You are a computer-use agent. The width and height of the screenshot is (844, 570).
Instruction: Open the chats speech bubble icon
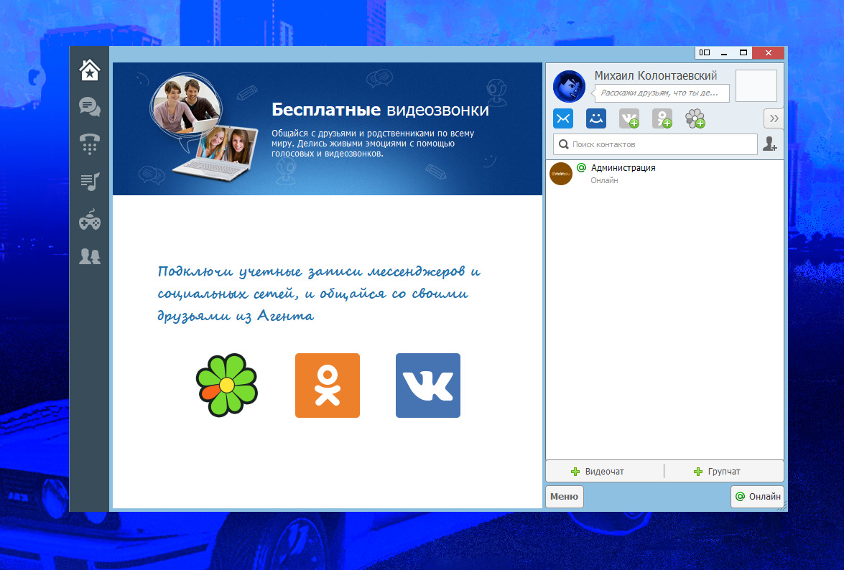click(89, 107)
